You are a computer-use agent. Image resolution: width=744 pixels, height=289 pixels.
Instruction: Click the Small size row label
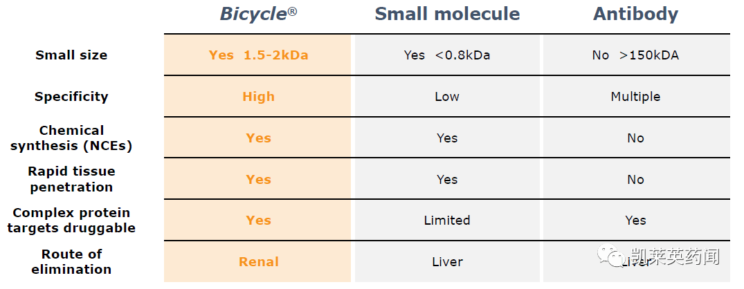click(71, 55)
